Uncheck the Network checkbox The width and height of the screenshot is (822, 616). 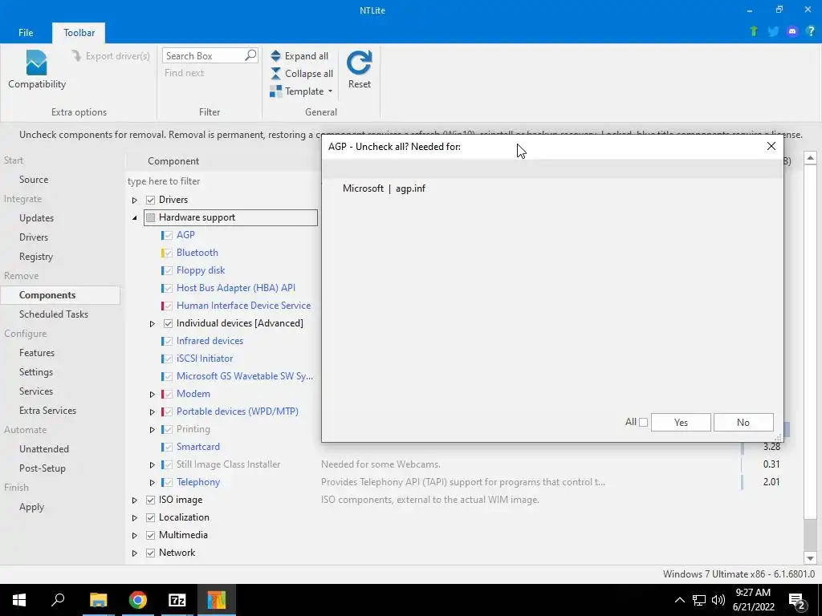(x=150, y=553)
